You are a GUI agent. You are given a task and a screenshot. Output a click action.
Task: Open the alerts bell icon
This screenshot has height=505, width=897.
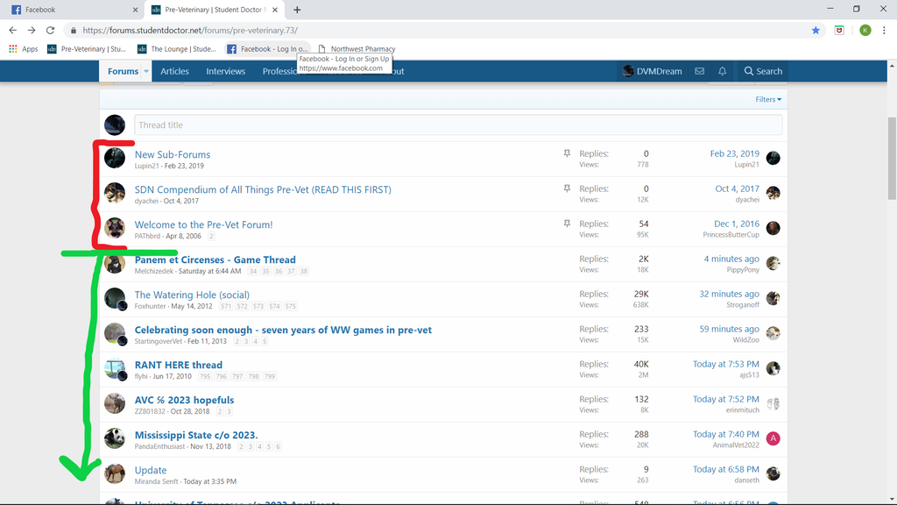pyautogui.click(x=722, y=71)
